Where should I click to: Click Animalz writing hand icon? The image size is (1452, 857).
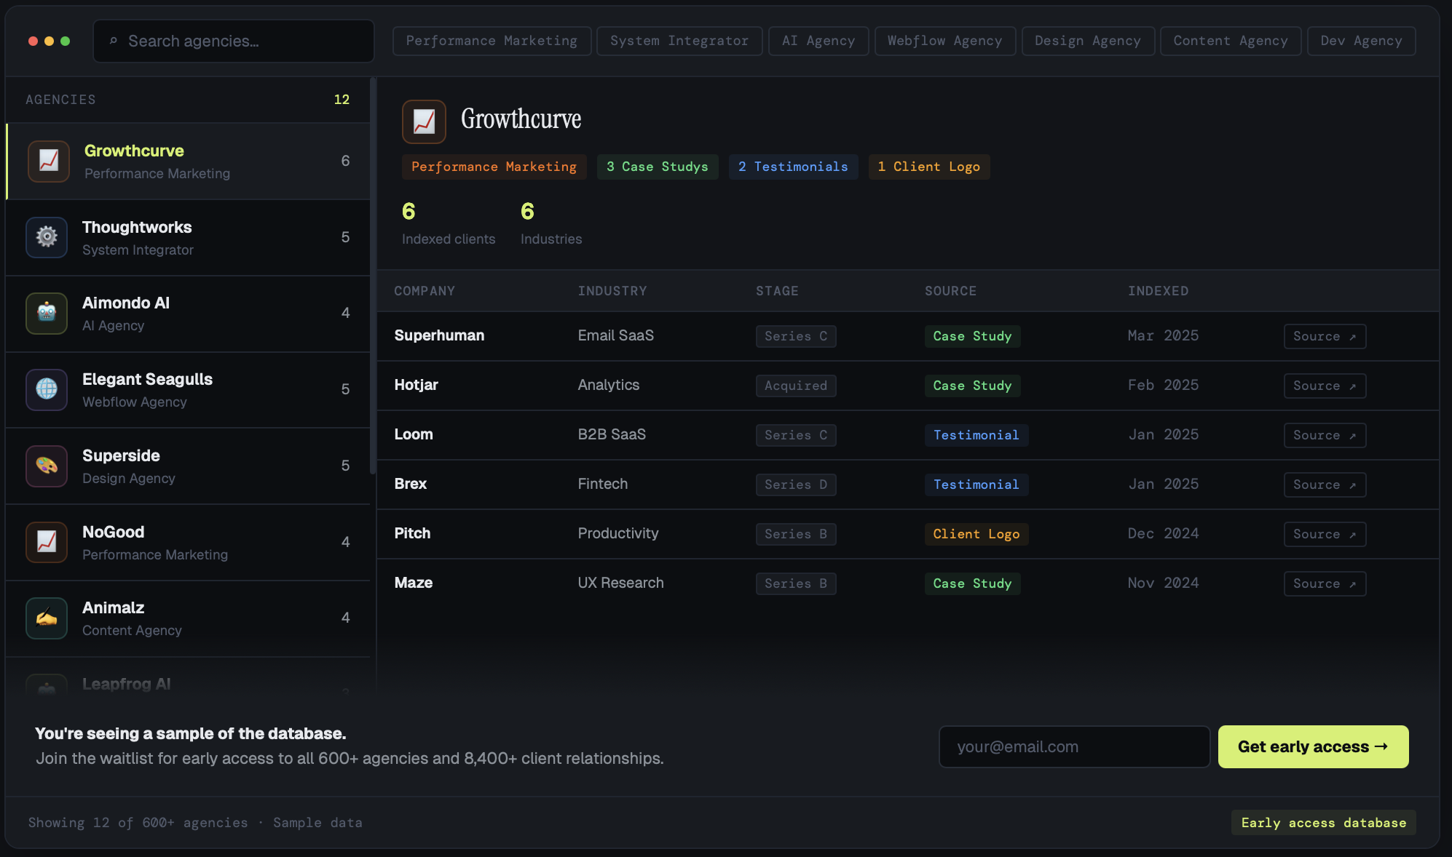[x=47, y=618]
